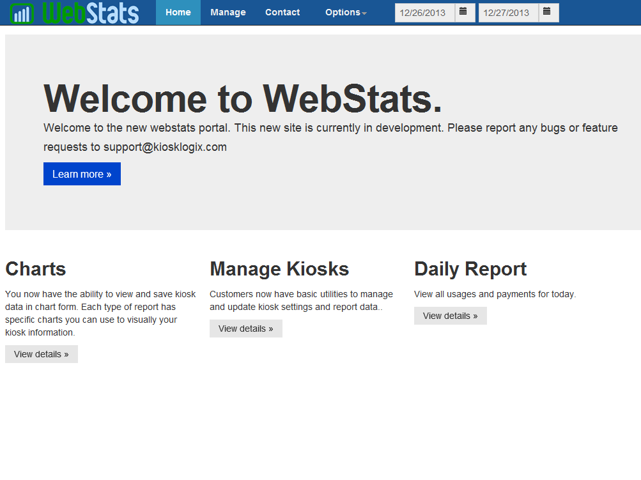Click the WebStats bar chart logo icon
Image resolution: width=641 pixels, height=480 pixels.
tap(22, 13)
